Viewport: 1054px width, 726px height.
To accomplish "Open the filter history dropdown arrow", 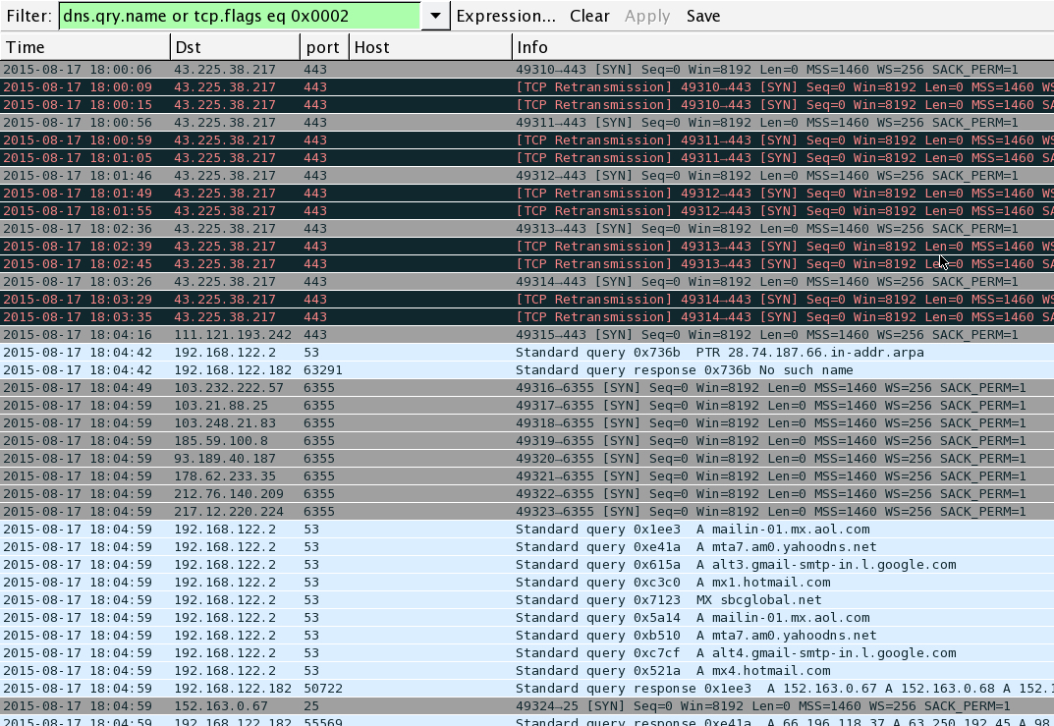I will pyautogui.click(x=435, y=16).
